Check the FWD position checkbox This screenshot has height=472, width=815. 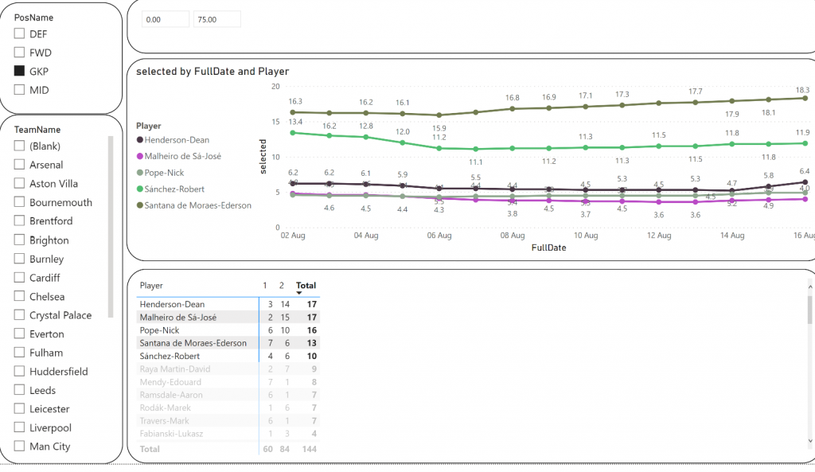pos(19,53)
